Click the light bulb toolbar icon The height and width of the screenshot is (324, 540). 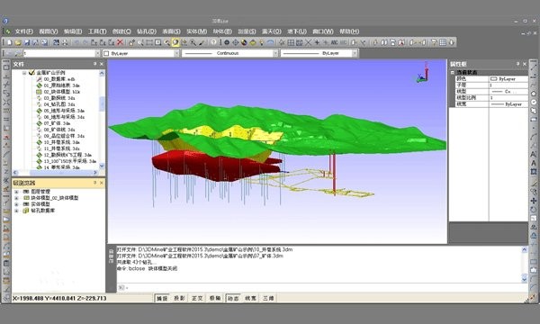coord(261,42)
